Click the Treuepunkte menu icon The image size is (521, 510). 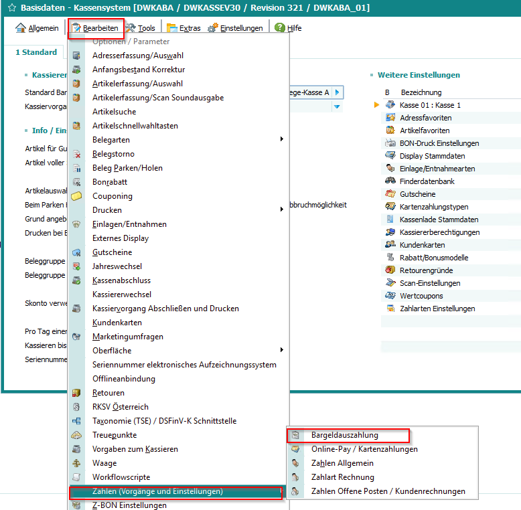(x=76, y=435)
